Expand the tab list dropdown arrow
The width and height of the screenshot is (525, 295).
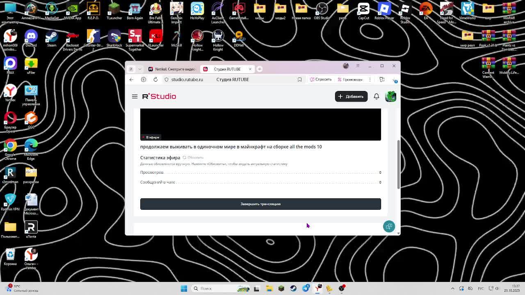click(x=140, y=69)
